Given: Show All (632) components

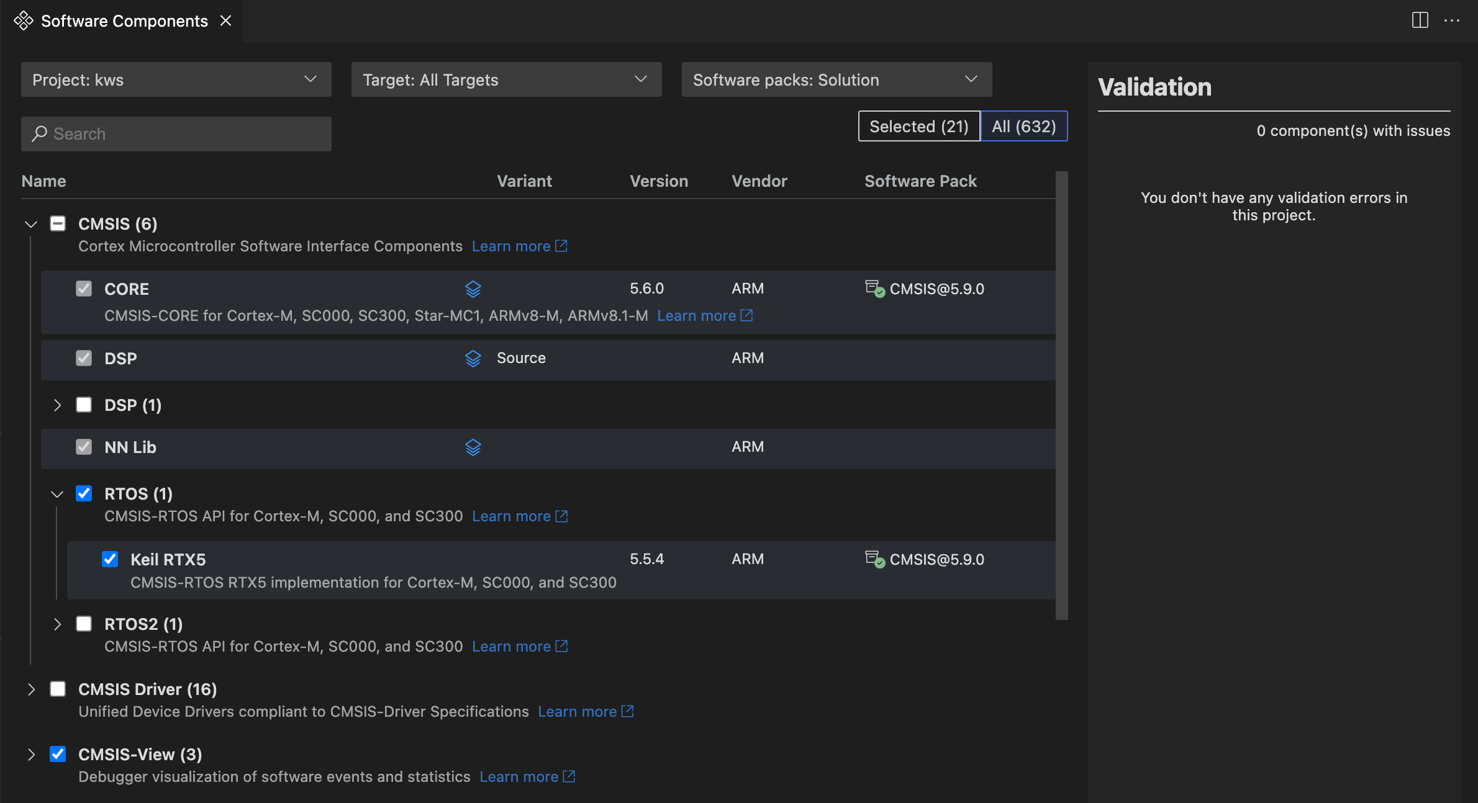Looking at the screenshot, I should [x=1024, y=126].
